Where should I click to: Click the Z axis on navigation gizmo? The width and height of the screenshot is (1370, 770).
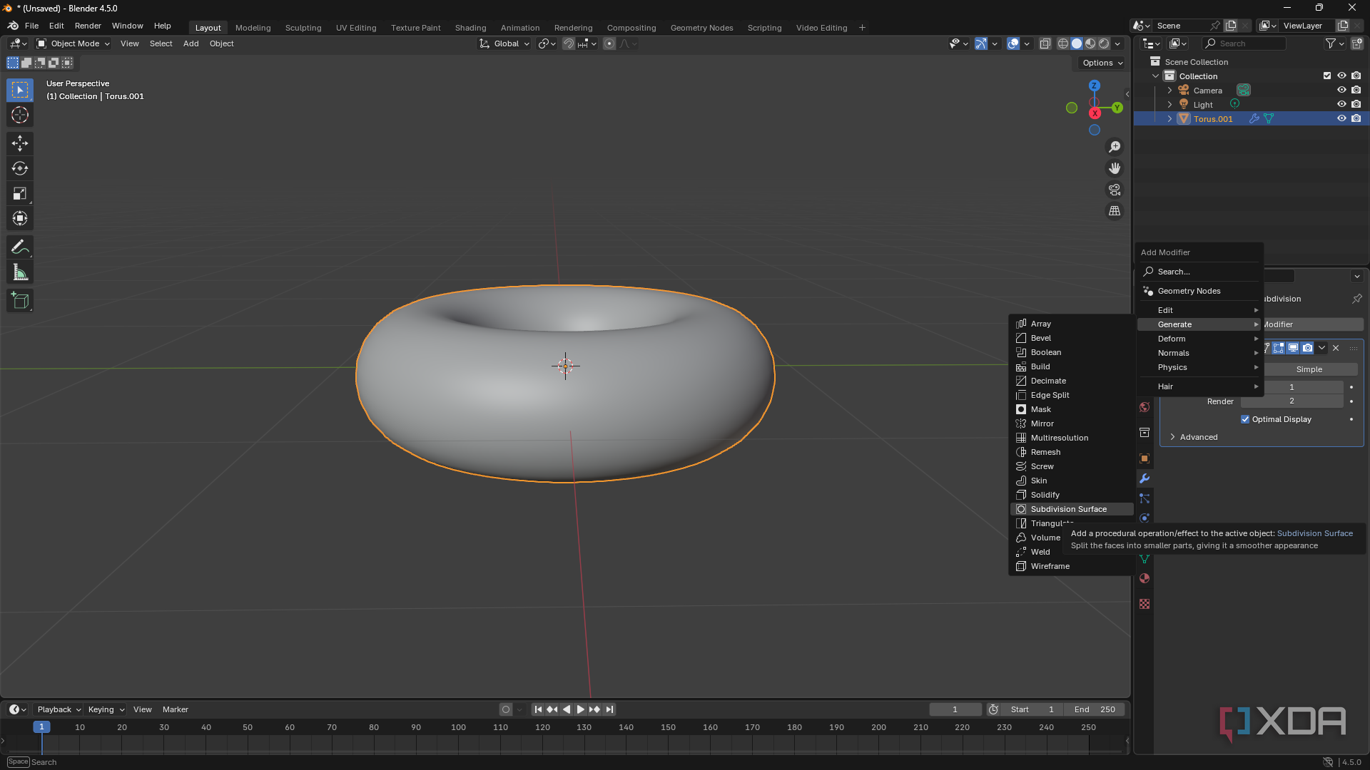tap(1094, 86)
